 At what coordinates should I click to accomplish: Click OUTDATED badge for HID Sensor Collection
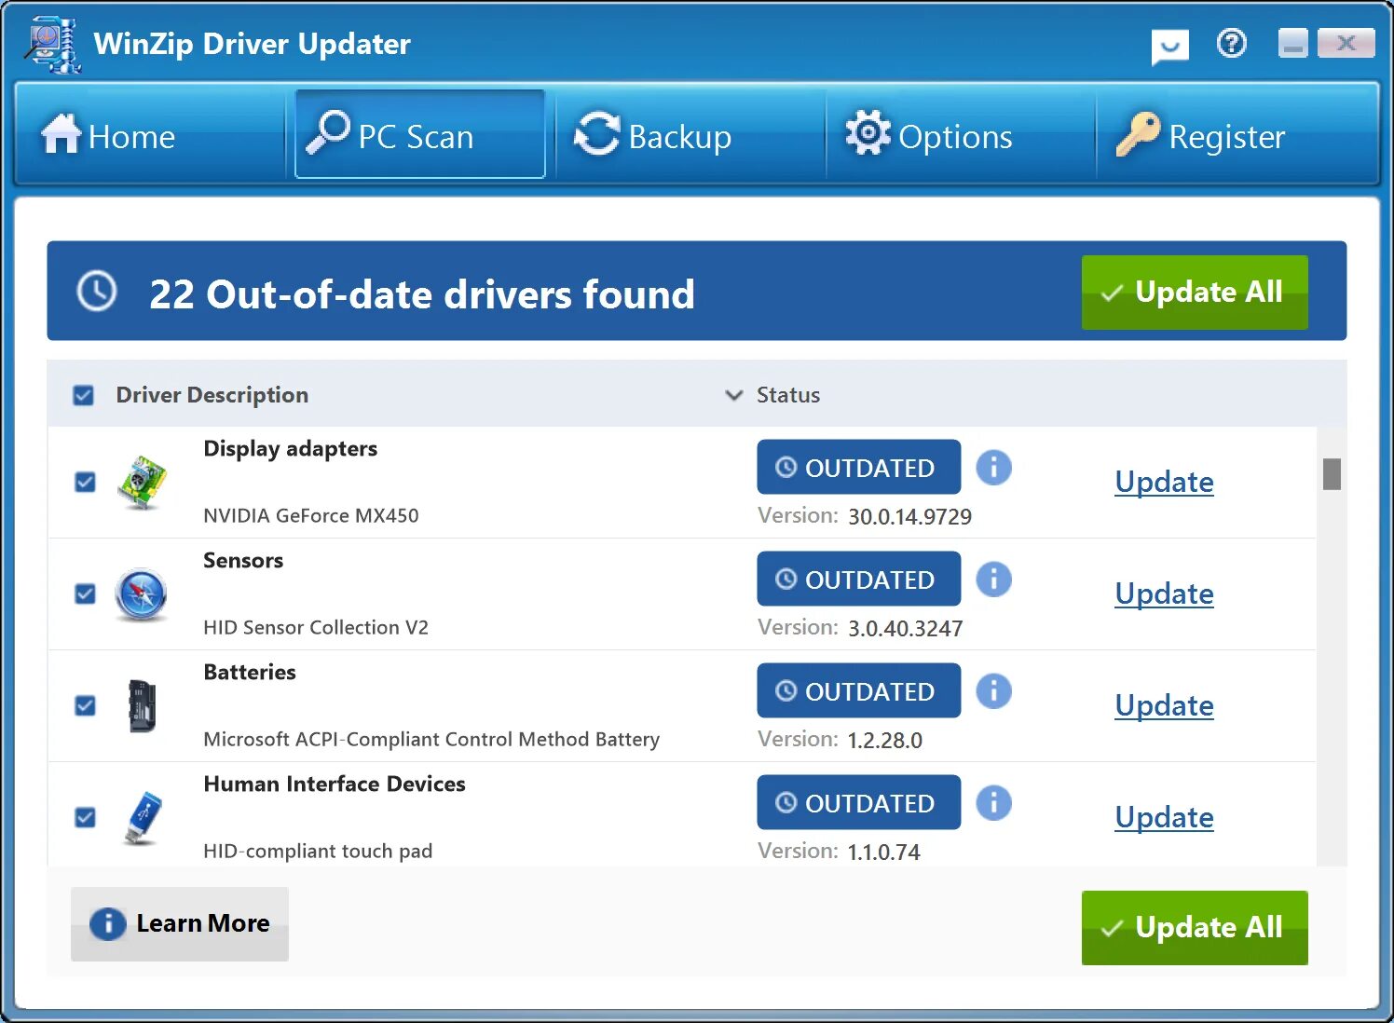pos(858,579)
